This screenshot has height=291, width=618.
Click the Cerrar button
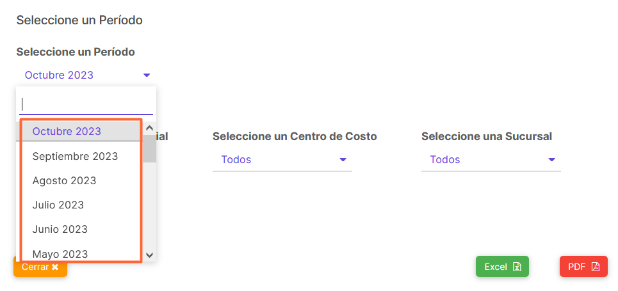click(40, 267)
